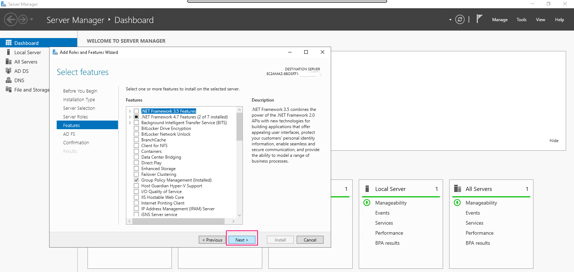The image size is (574, 272).
Task: Select the AD DS sidebar icon
Action: 9,71
